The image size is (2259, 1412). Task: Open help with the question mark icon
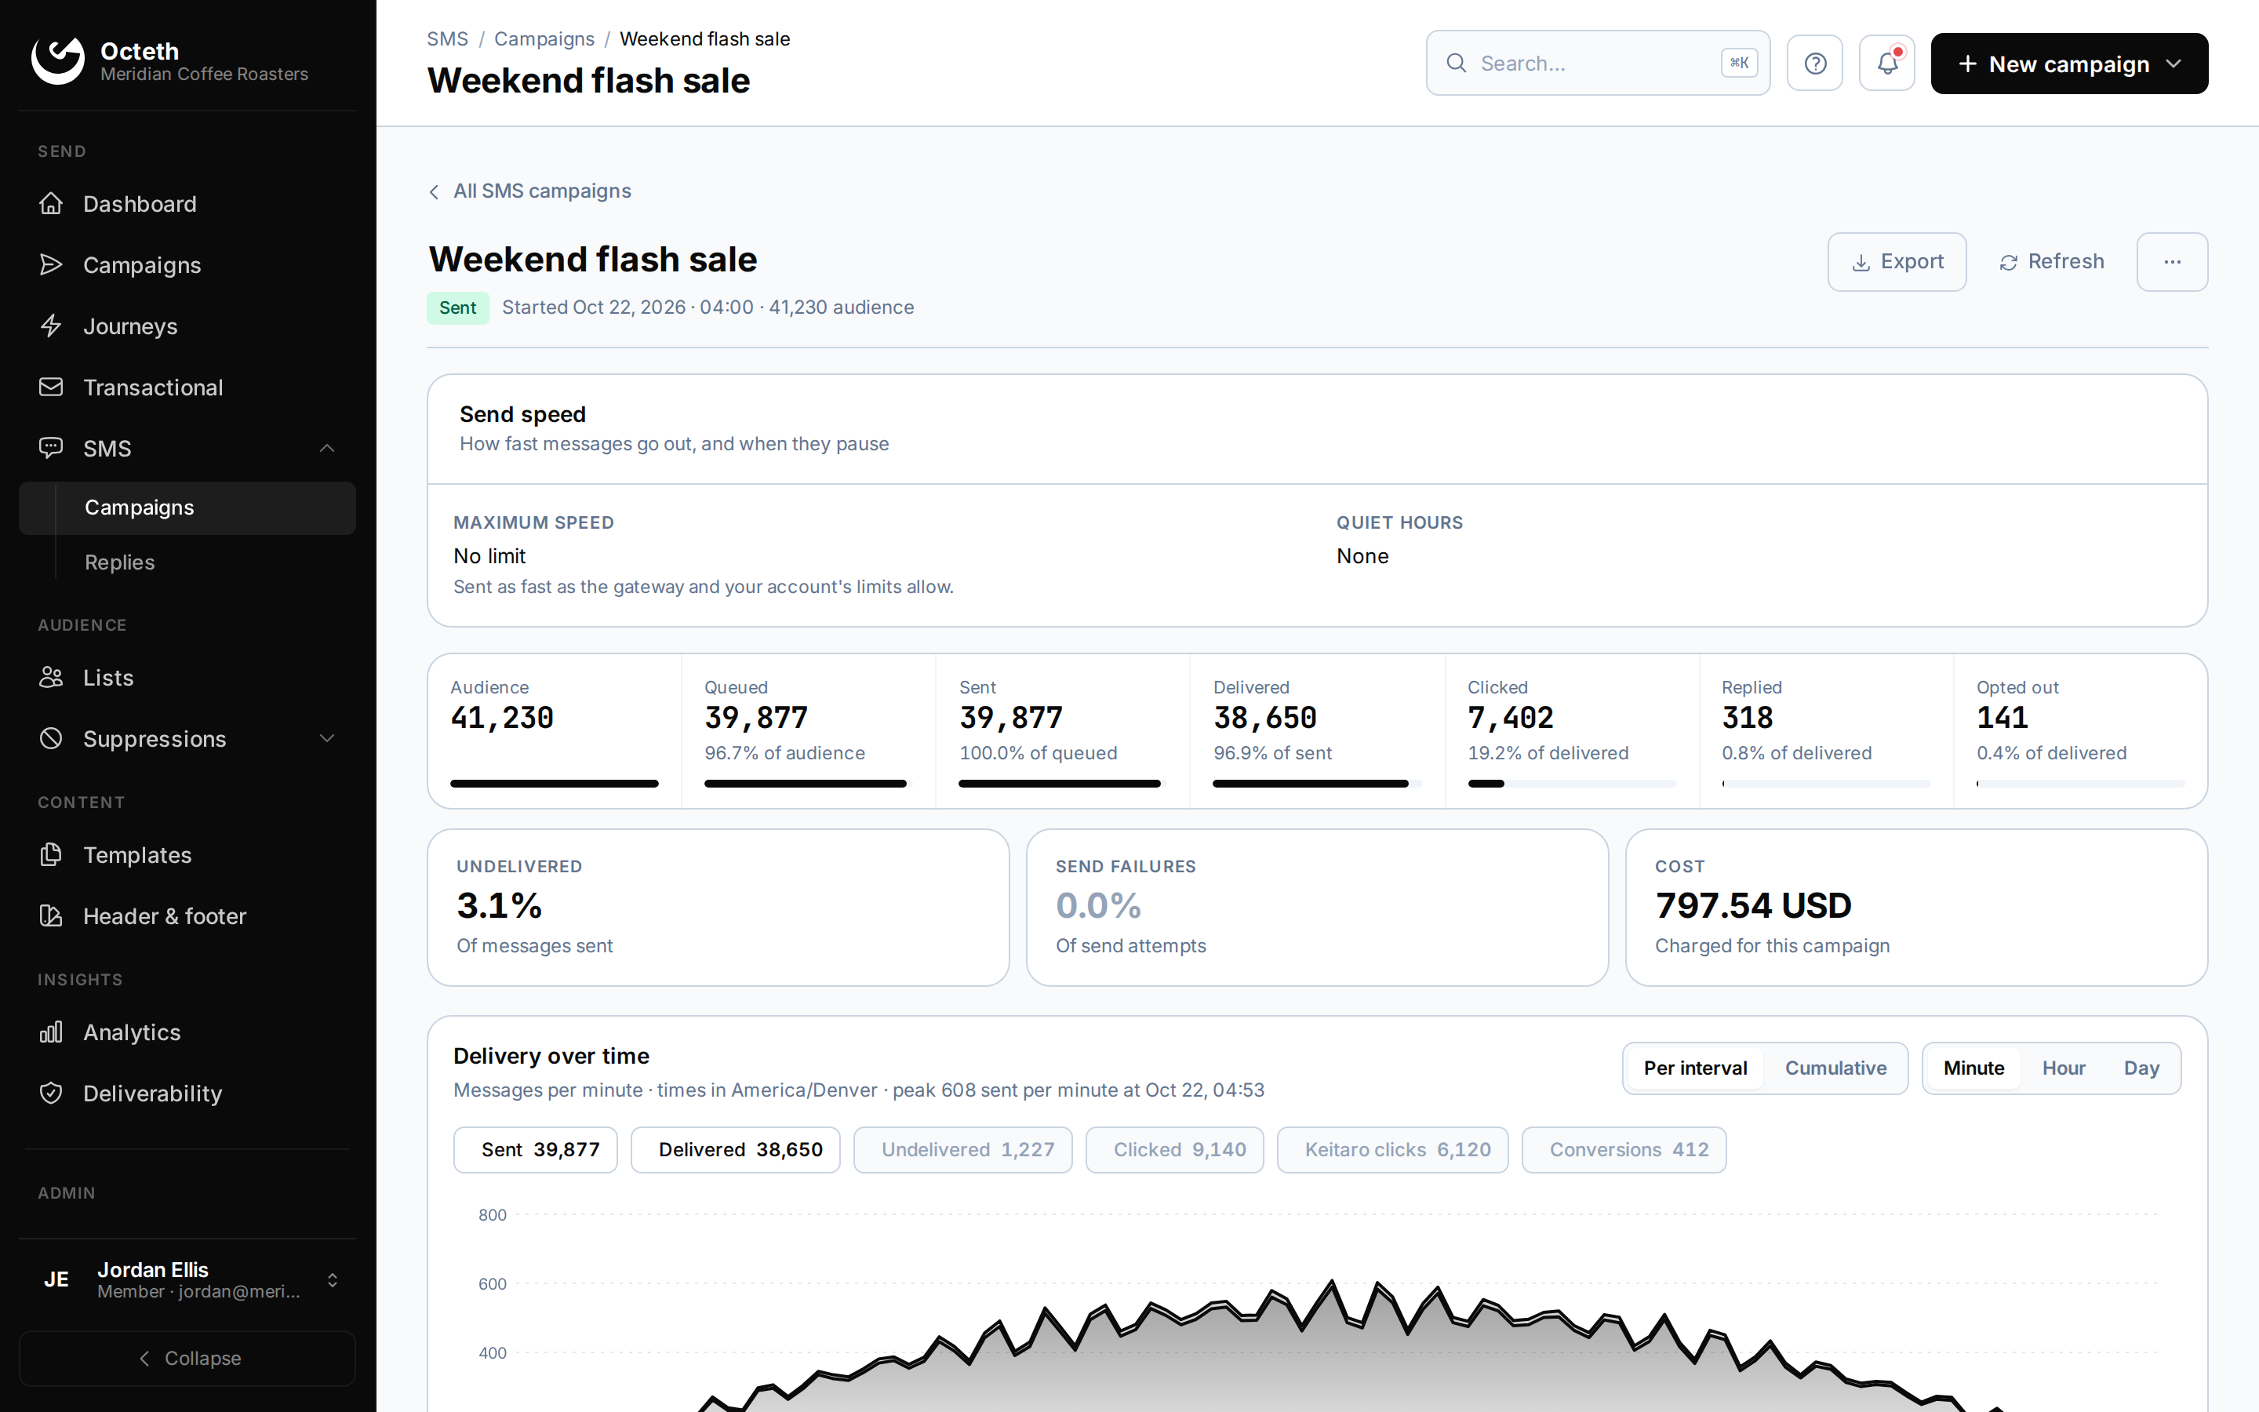1815,64
